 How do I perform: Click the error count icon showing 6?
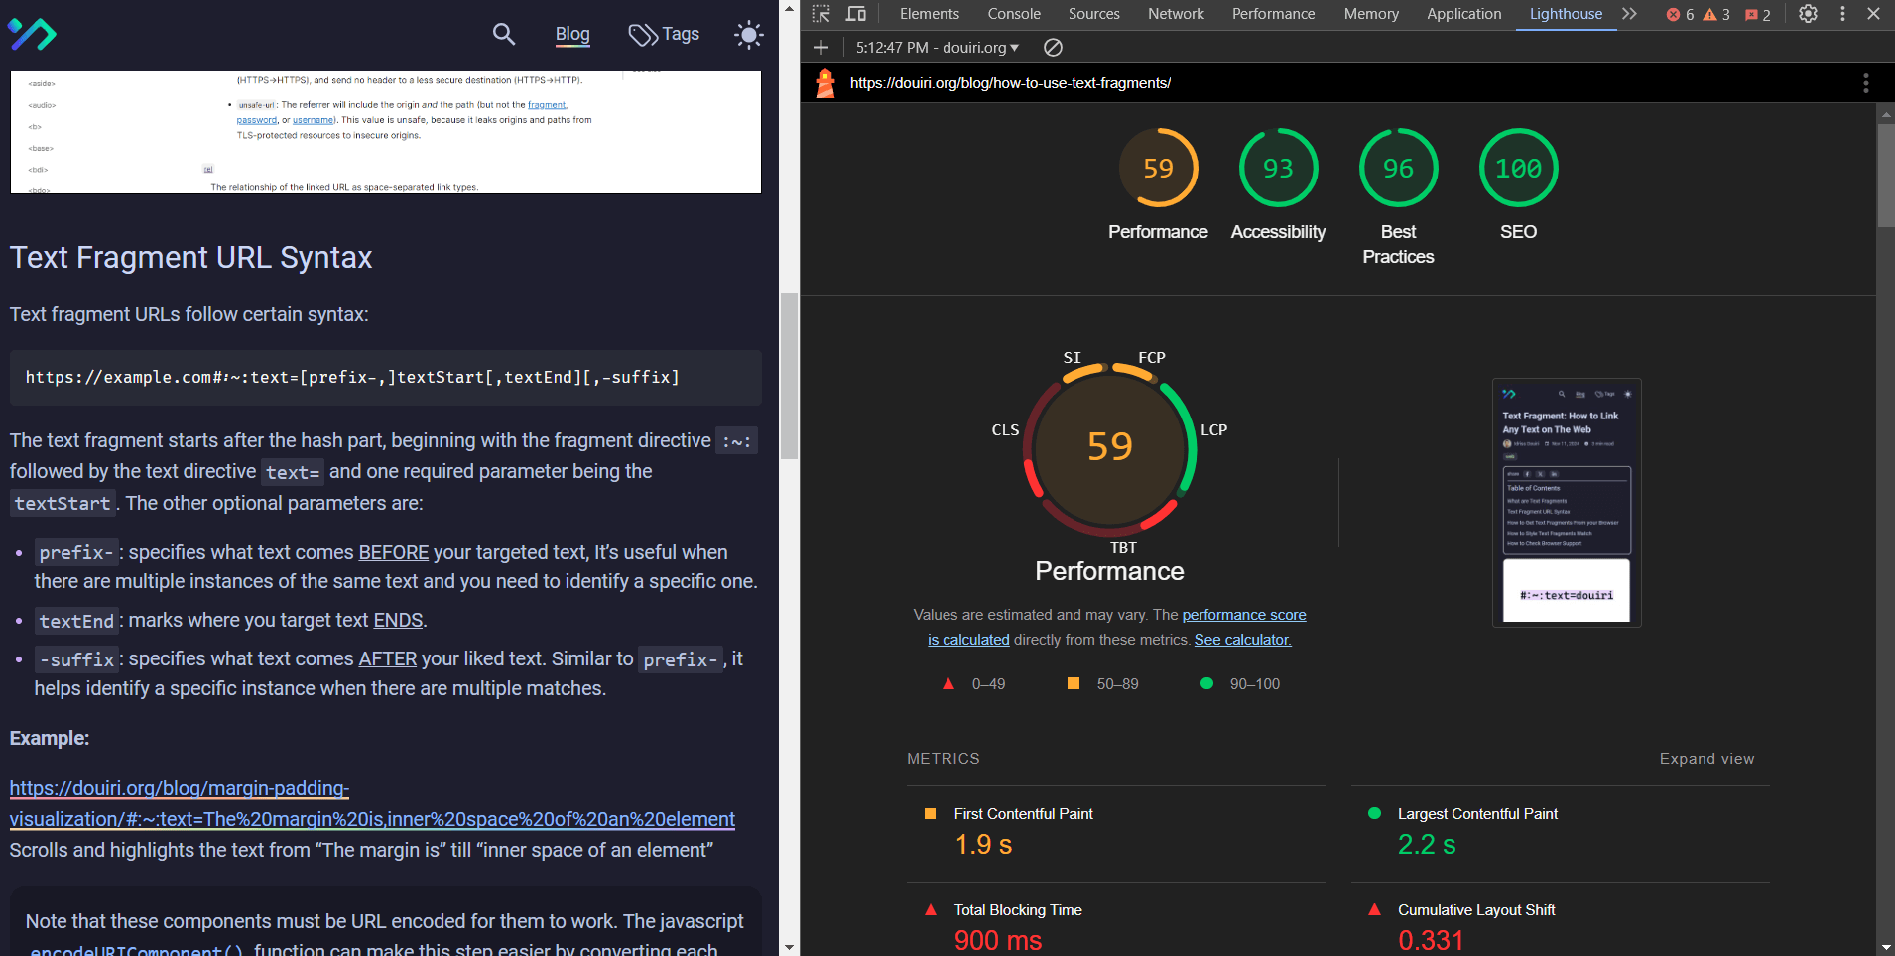click(x=1676, y=14)
